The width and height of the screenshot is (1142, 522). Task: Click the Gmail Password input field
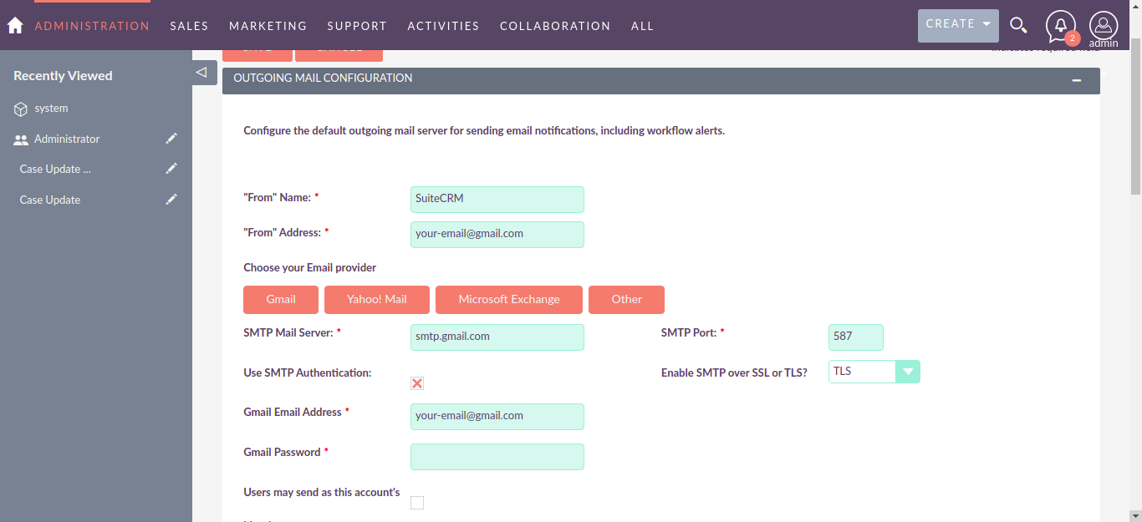pos(497,456)
